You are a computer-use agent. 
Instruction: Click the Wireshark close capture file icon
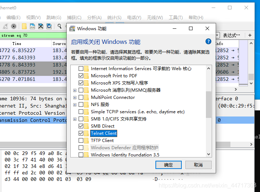41,26
